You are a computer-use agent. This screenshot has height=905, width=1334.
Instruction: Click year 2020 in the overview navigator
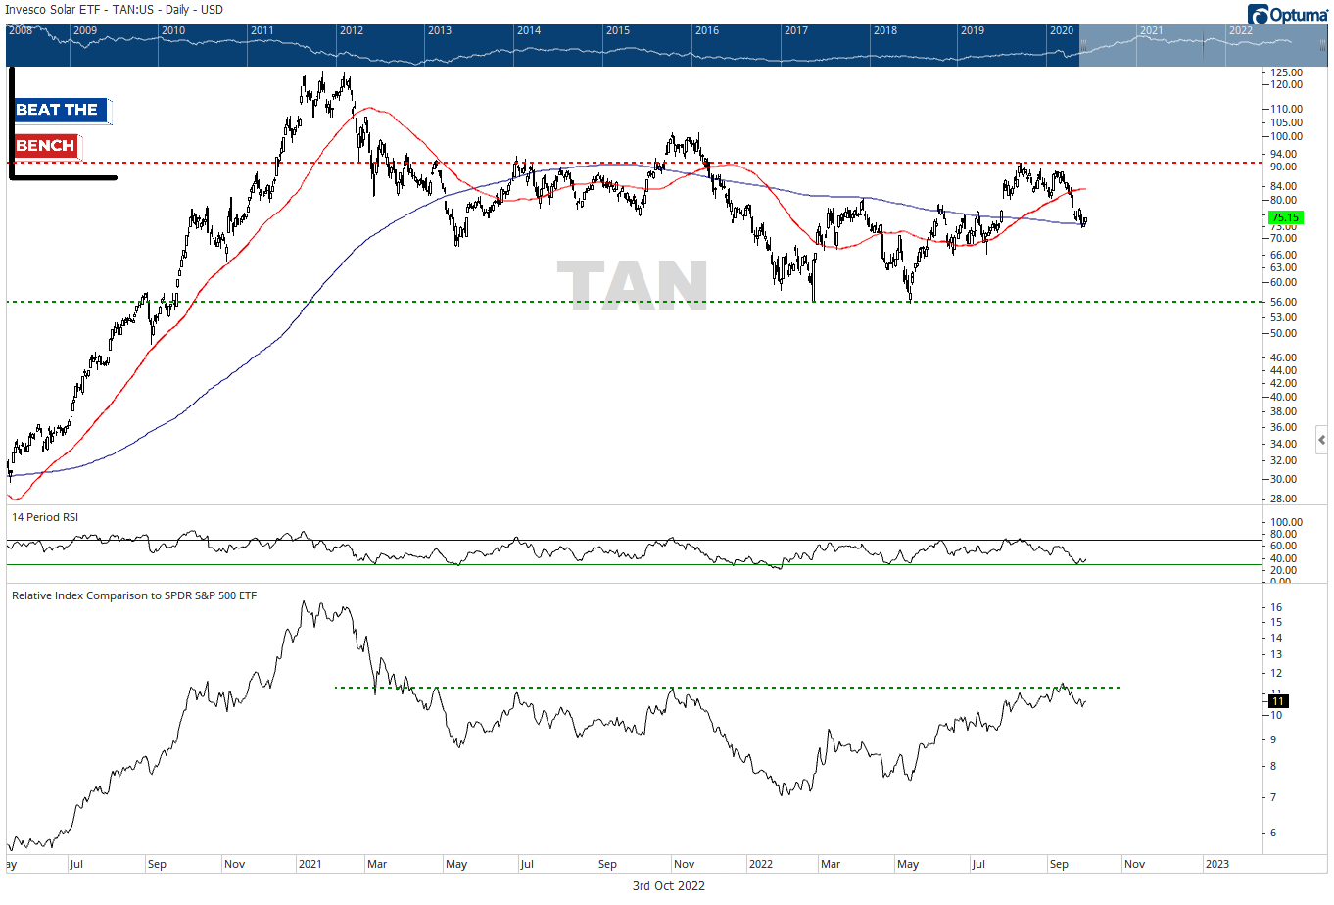pos(1062,30)
